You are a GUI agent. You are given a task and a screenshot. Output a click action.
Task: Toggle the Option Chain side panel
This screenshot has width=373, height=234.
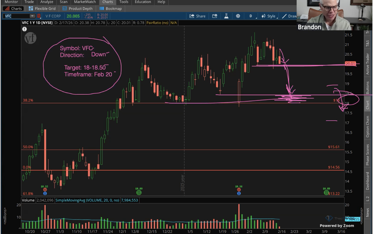click(x=367, y=127)
